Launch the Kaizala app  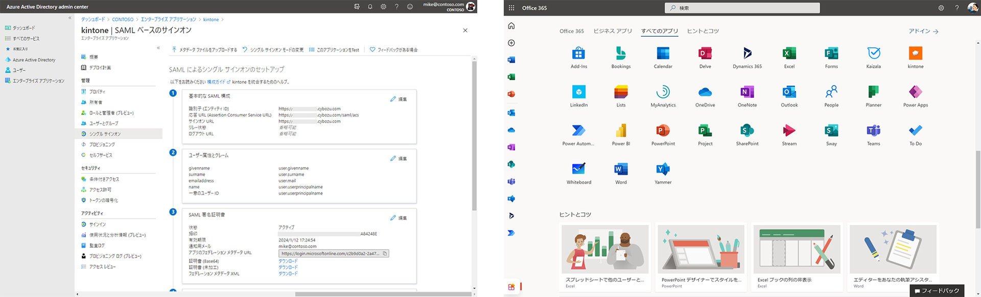click(874, 57)
